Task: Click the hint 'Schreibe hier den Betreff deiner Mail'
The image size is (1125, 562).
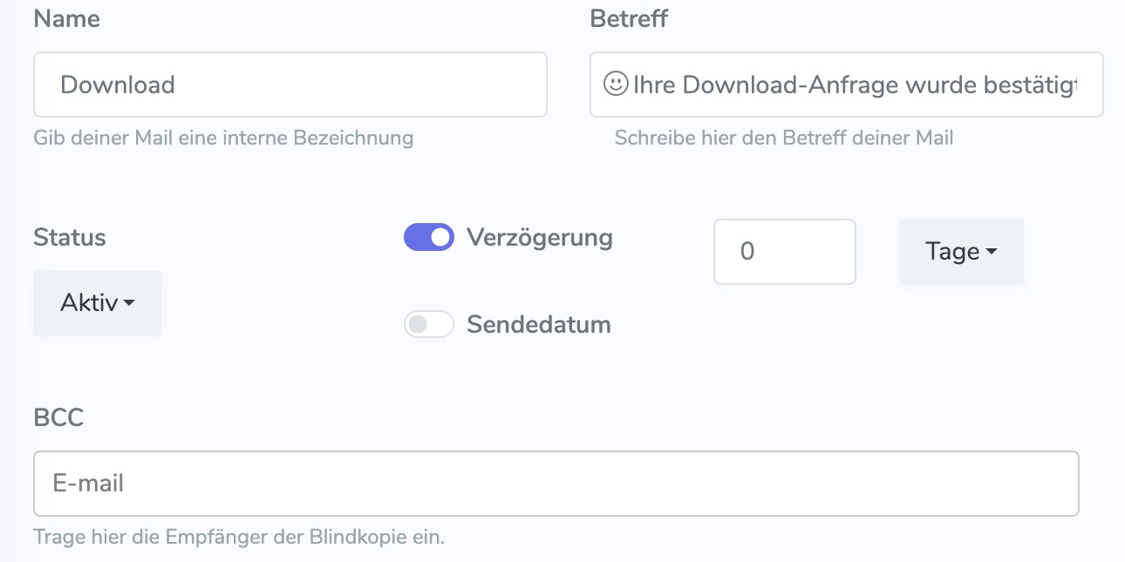Action: [x=784, y=138]
